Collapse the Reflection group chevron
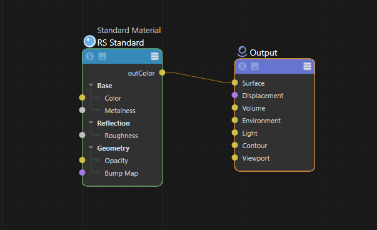The height and width of the screenshot is (230, 377). (91, 122)
